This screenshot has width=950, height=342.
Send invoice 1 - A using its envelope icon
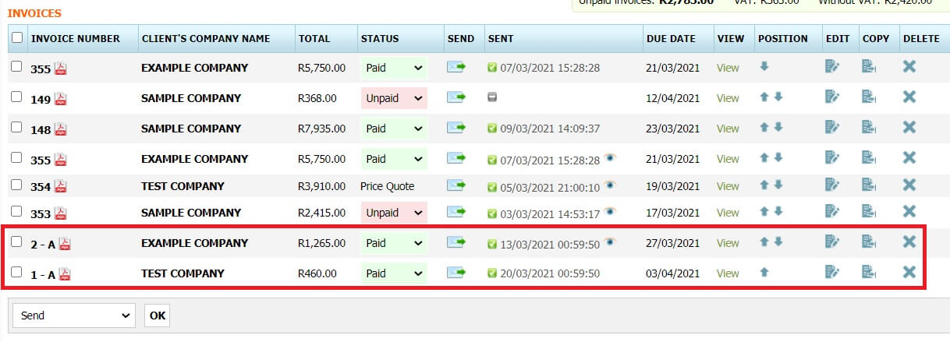(456, 273)
